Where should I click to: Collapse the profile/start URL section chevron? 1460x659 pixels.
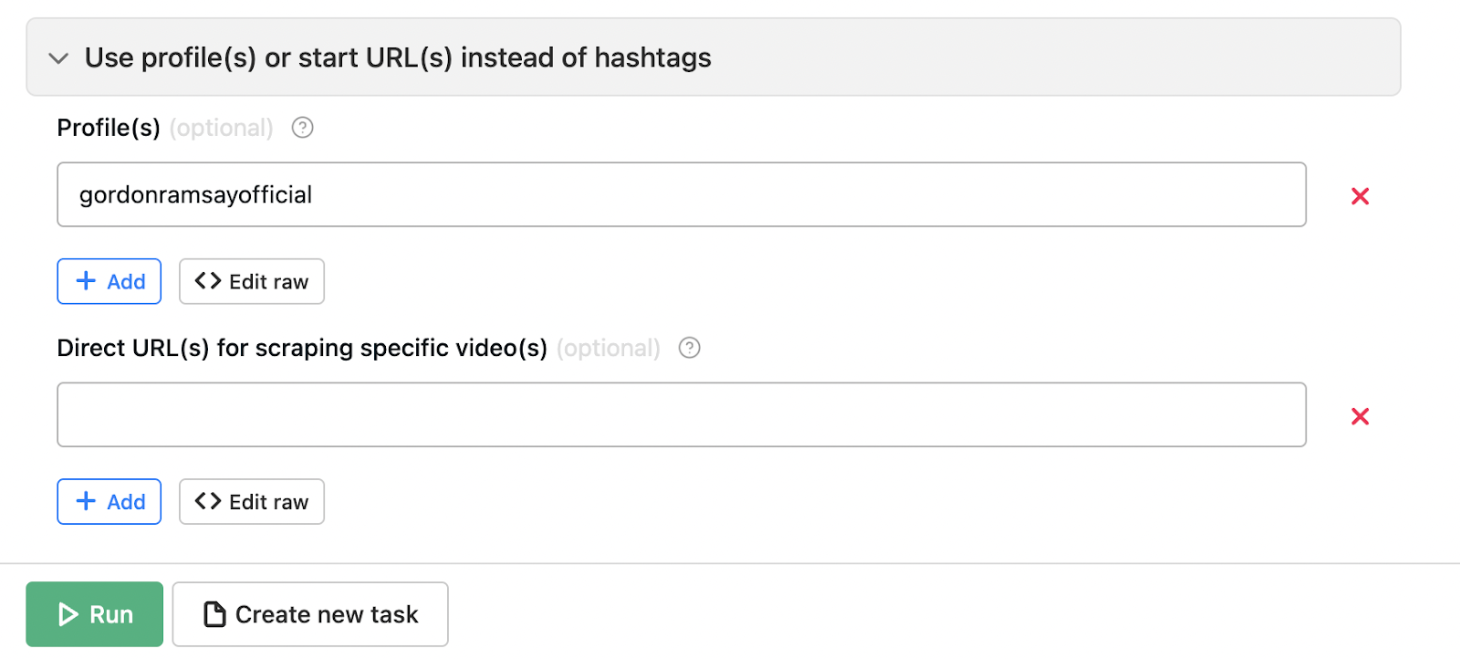click(x=58, y=58)
